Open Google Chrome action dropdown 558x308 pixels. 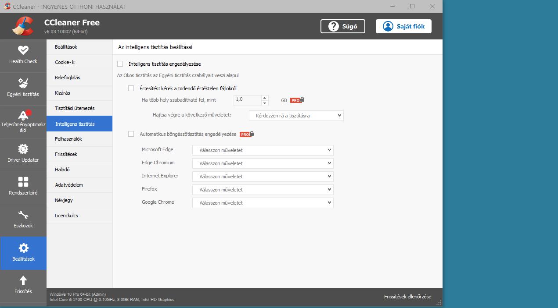263,203
